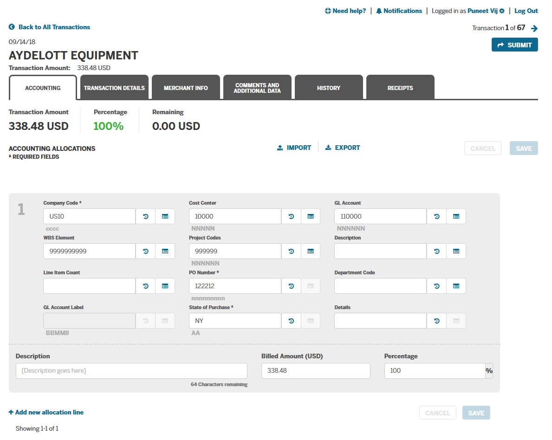Reset the WBS Element field

pos(145,251)
